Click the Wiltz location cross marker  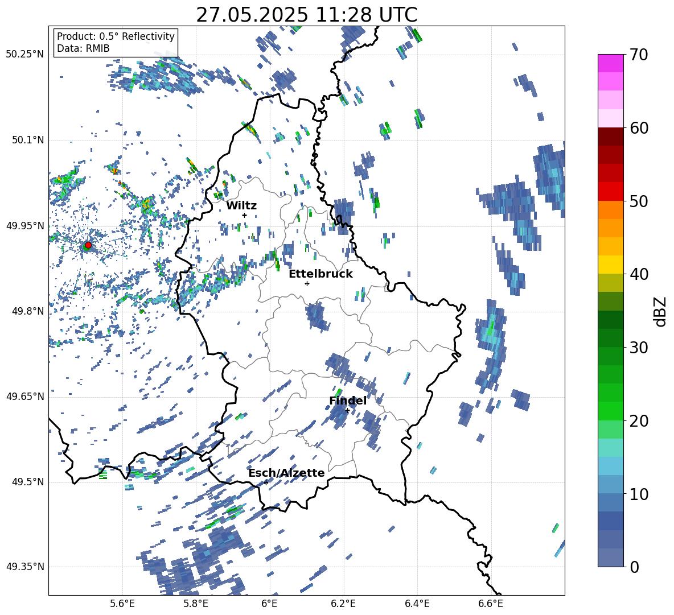tap(245, 215)
